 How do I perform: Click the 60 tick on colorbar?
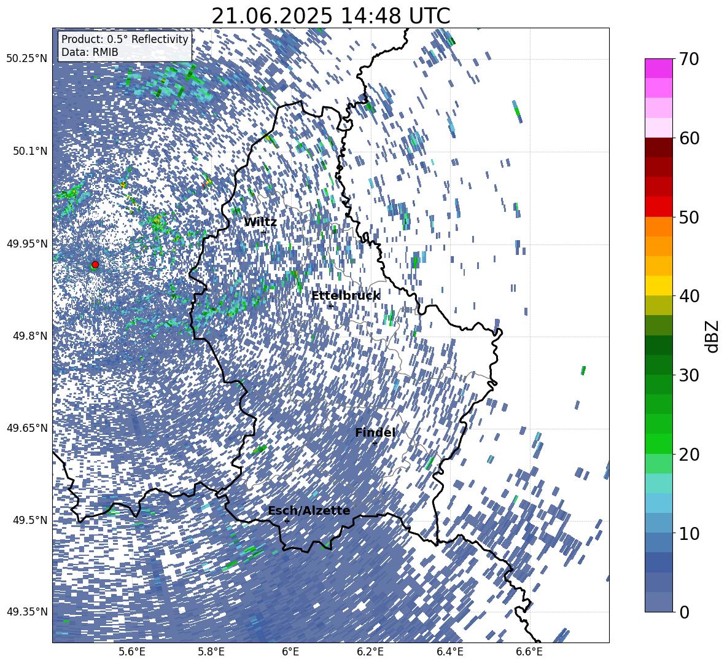pyautogui.click(x=689, y=138)
